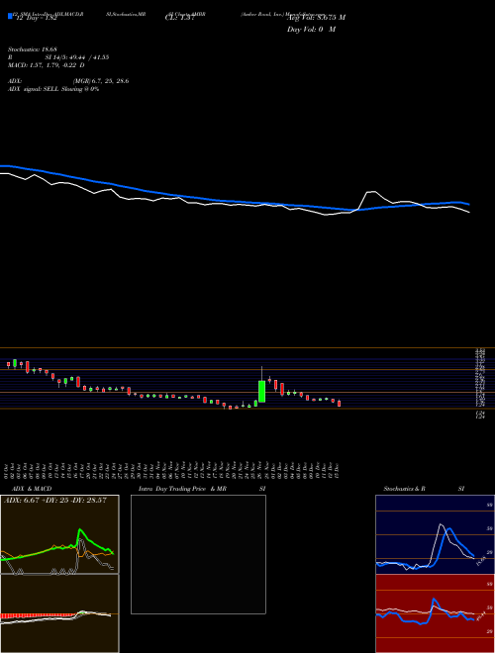Click the 'ADX signal: SELL' text
Screen dimensions: 495x653
point(34,89)
